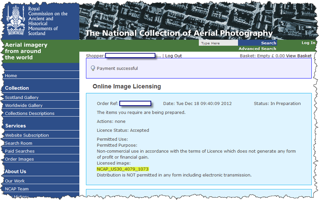This screenshot has height=200, width=319.
Task: Open the NCAP Team page
Action: pos(17,189)
